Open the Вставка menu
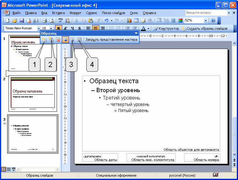This screenshot has width=238, height=180. click(59, 13)
